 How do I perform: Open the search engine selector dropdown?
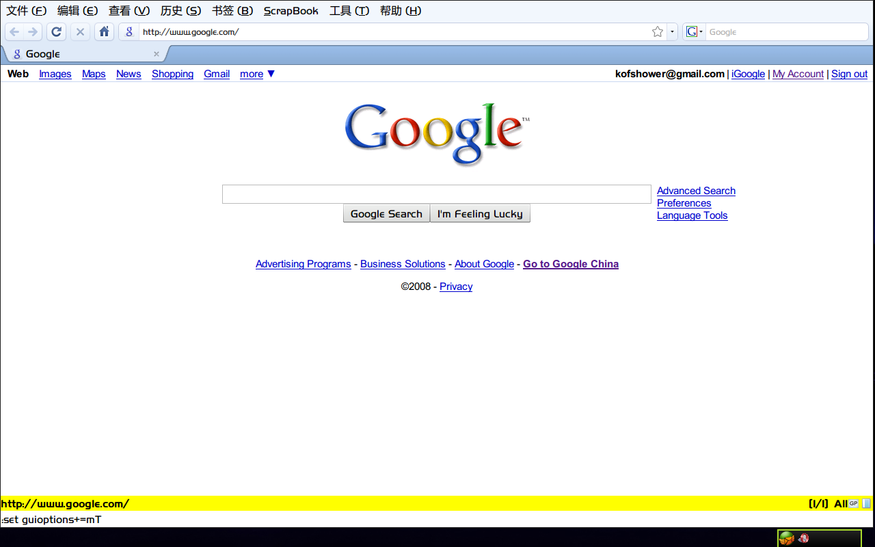pyautogui.click(x=695, y=32)
